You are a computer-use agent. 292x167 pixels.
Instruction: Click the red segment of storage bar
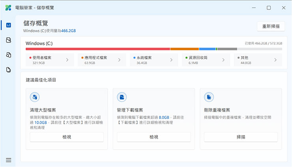tap(97, 49)
